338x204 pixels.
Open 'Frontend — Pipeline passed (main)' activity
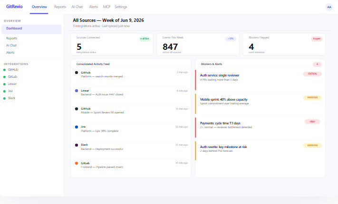click(x=102, y=167)
